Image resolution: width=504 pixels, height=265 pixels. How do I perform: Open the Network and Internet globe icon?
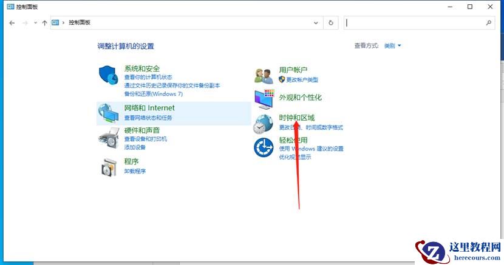[x=108, y=113]
